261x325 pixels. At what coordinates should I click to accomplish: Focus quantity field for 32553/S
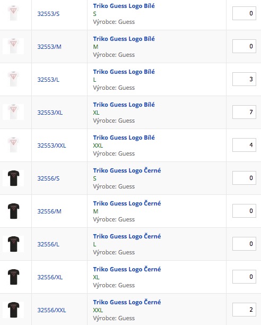coord(244,13)
